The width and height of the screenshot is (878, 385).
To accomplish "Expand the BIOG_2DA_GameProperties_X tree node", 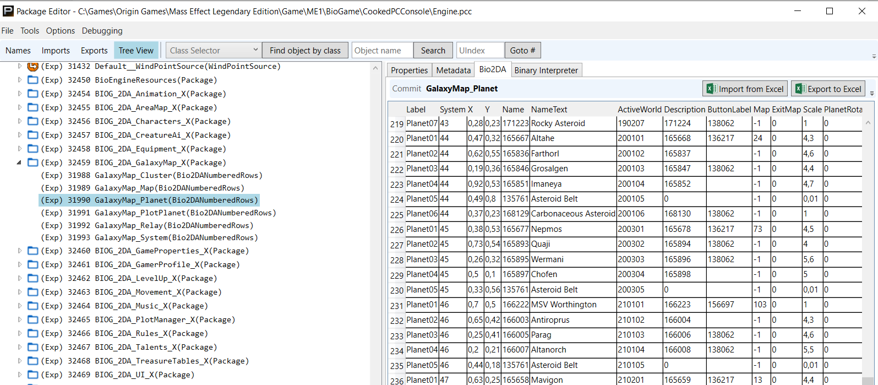I will pyautogui.click(x=20, y=251).
